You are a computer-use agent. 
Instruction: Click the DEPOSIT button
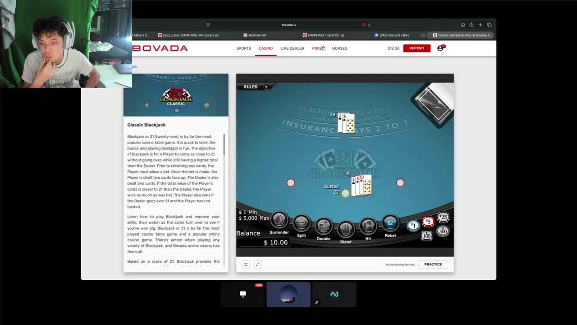[x=417, y=48]
